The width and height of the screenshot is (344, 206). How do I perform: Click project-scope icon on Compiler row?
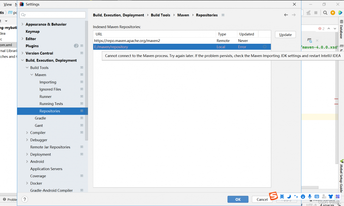[82, 133]
